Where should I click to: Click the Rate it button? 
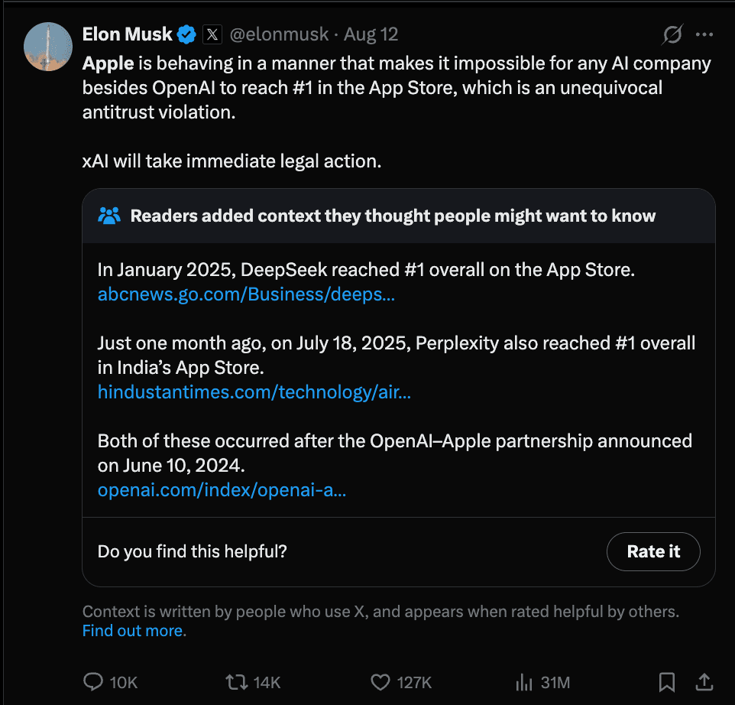pos(653,551)
